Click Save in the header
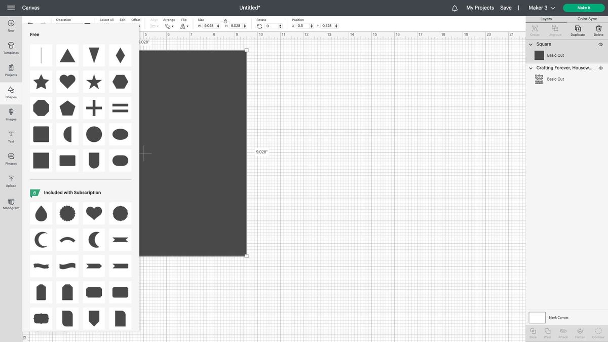The image size is (608, 342). point(506,8)
